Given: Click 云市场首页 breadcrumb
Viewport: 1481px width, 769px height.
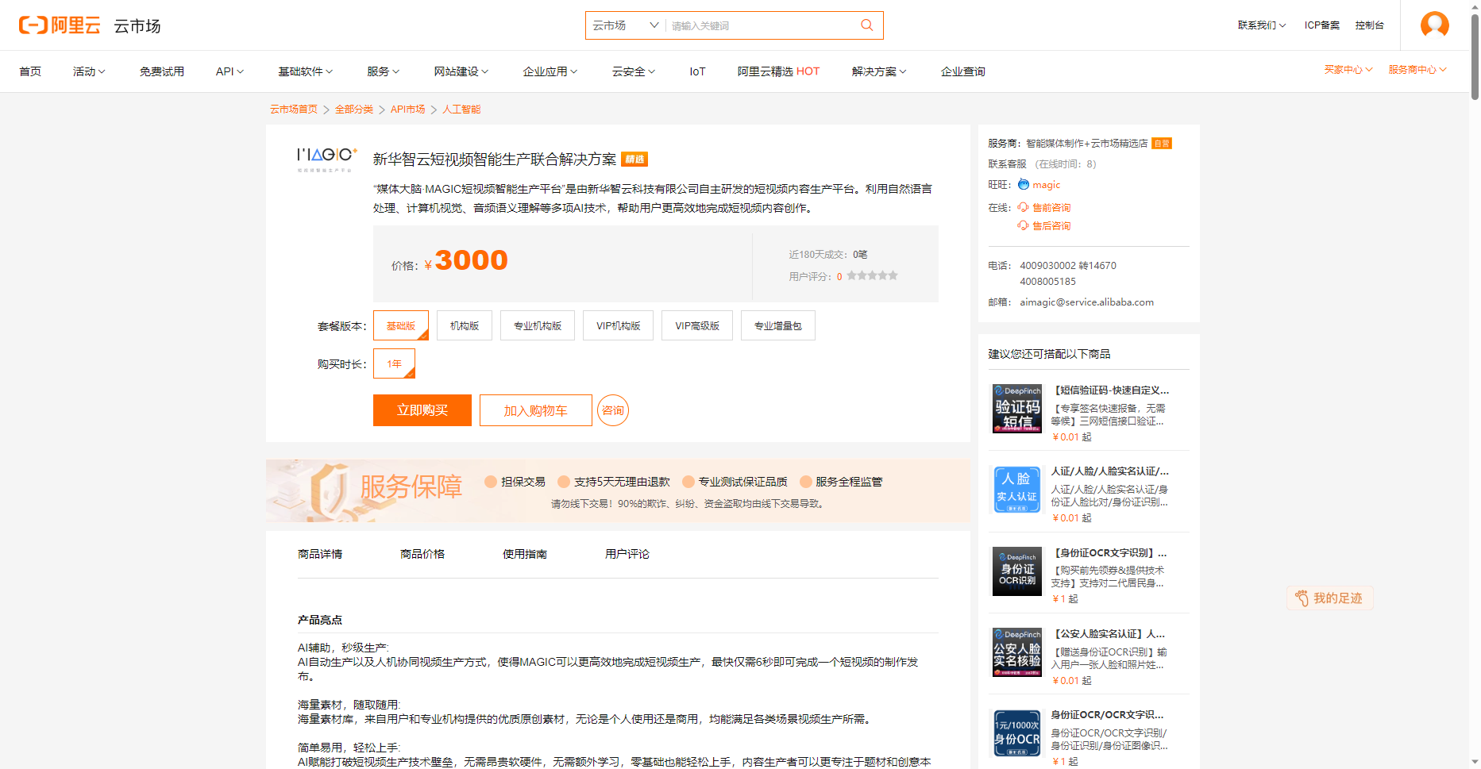Looking at the screenshot, I should pyautogui.click(x=294, y=110).
